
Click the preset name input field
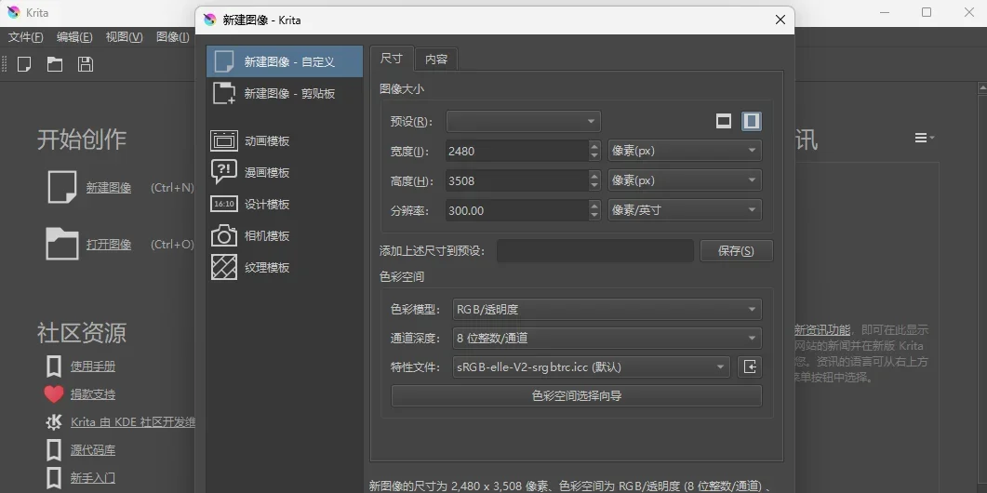click(x=595, y=250)
